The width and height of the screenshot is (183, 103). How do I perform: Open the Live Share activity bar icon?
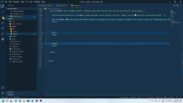pyautogui.click(x=3, y=34)
